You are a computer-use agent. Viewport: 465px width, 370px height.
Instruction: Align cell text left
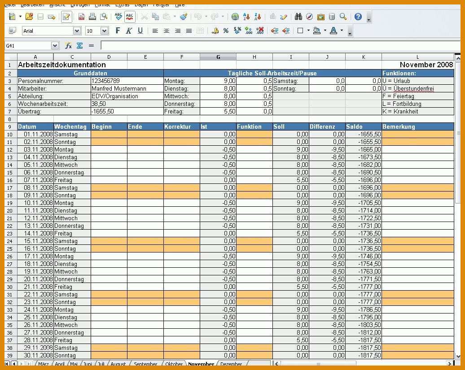pos(155,30)
